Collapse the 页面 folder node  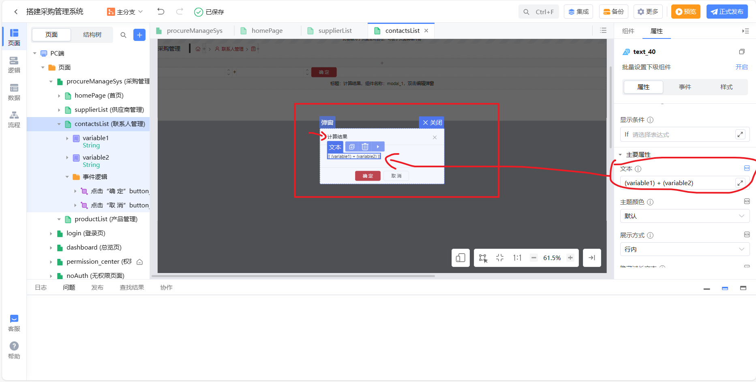(x=43, y=67)
